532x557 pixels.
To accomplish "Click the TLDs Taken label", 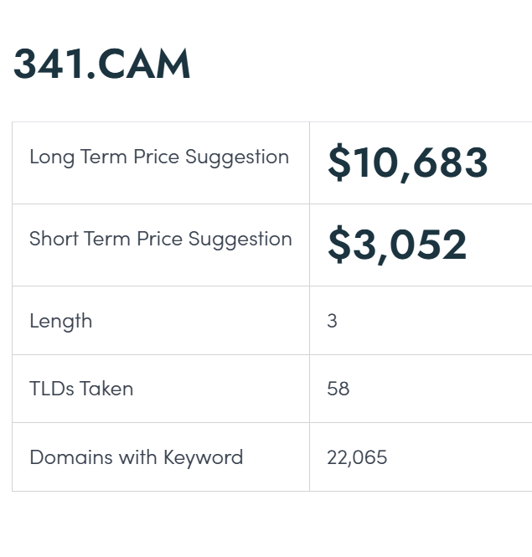I will [x=81, y=389].
